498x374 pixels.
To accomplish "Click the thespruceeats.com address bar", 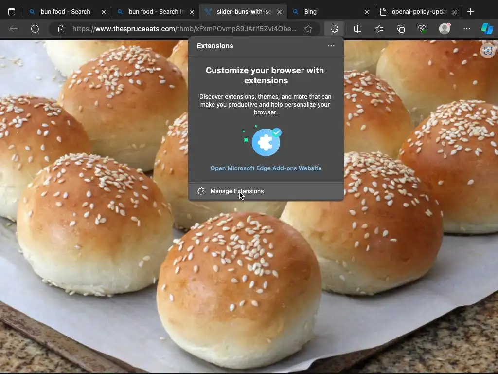I will 184,29.
